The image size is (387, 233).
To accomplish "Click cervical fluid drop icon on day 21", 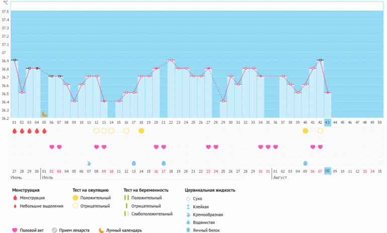I will (x=164, y=163).
